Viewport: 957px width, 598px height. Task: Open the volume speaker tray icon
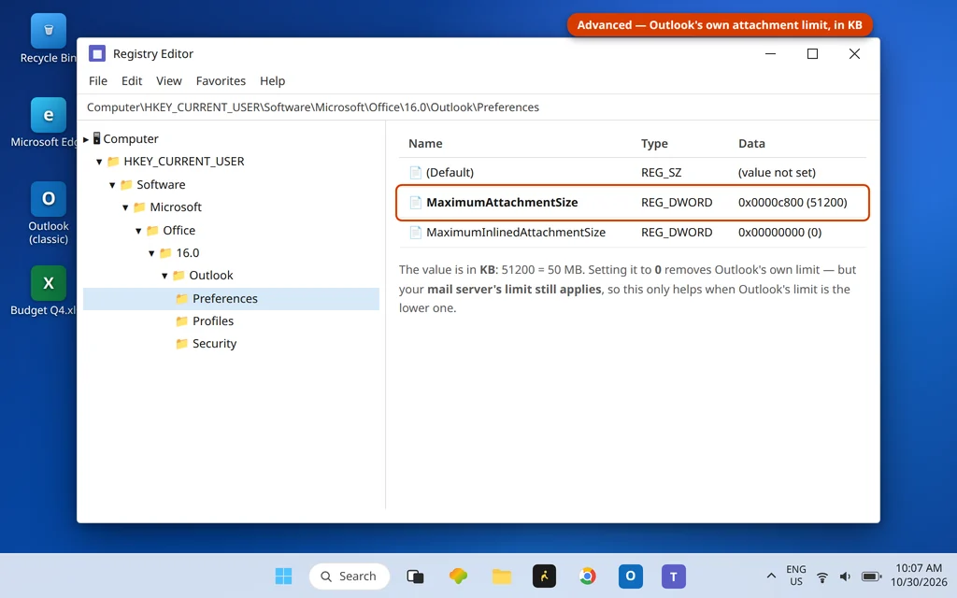pyautogui.click(x=845, y=577)
